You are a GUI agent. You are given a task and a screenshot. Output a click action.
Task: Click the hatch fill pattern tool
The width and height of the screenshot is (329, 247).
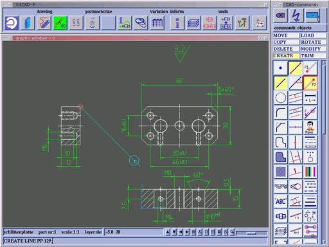pyautogui.click(x=281, y=172)
